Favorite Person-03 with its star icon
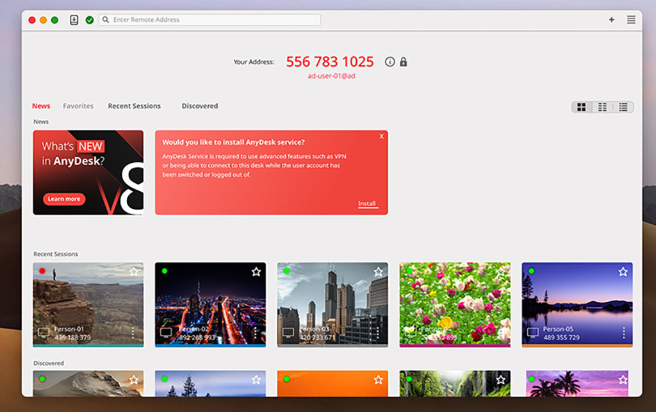 pyautogui.click(x=378, y=272)
